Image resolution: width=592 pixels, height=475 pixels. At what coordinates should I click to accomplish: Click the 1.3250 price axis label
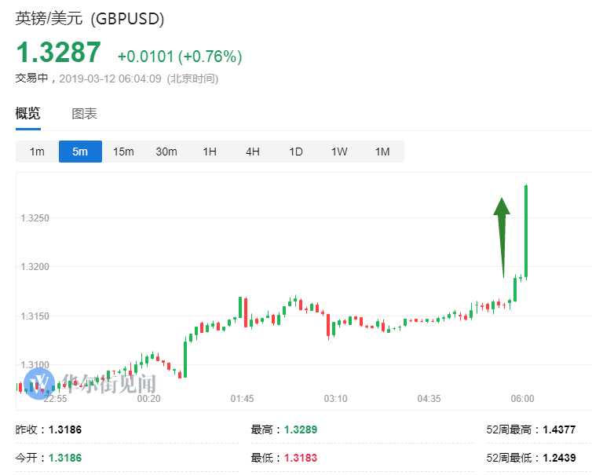click(x=35, y=217)
